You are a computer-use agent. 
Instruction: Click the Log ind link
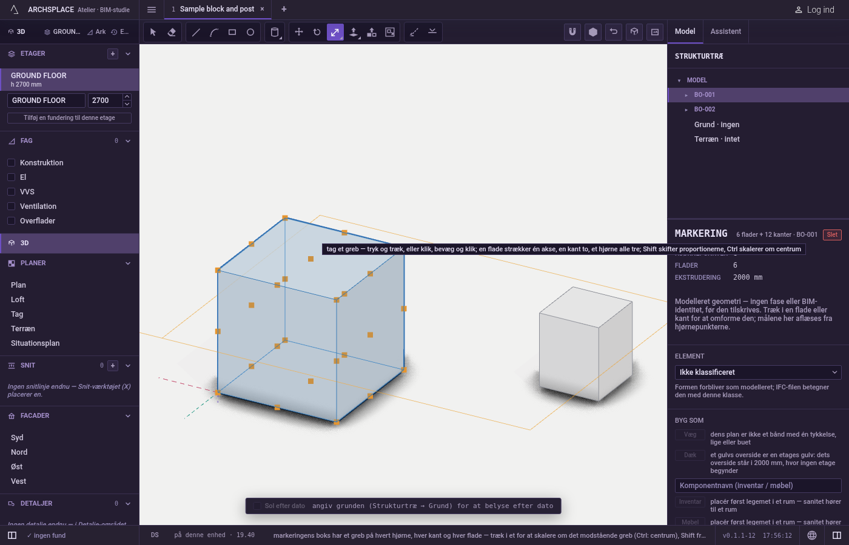click(x=814, y=10)
